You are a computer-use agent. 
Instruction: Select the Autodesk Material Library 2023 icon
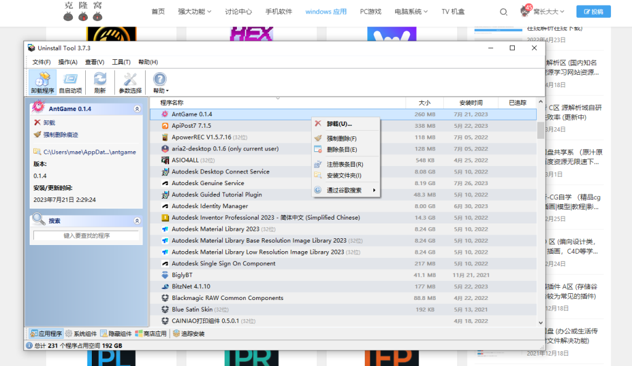(x=165, y=229)
